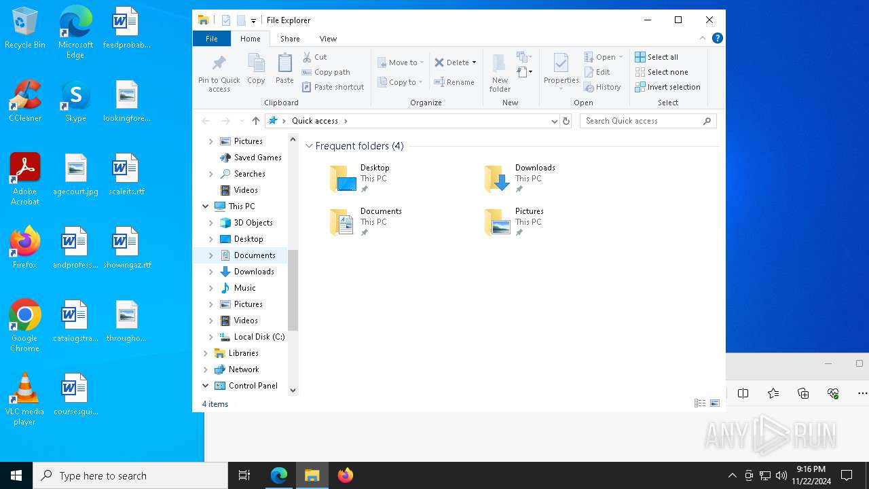The height and width of the screenshot is (489, 869).
Task: Open address bar history dropdown
Action: pos(555,121)
